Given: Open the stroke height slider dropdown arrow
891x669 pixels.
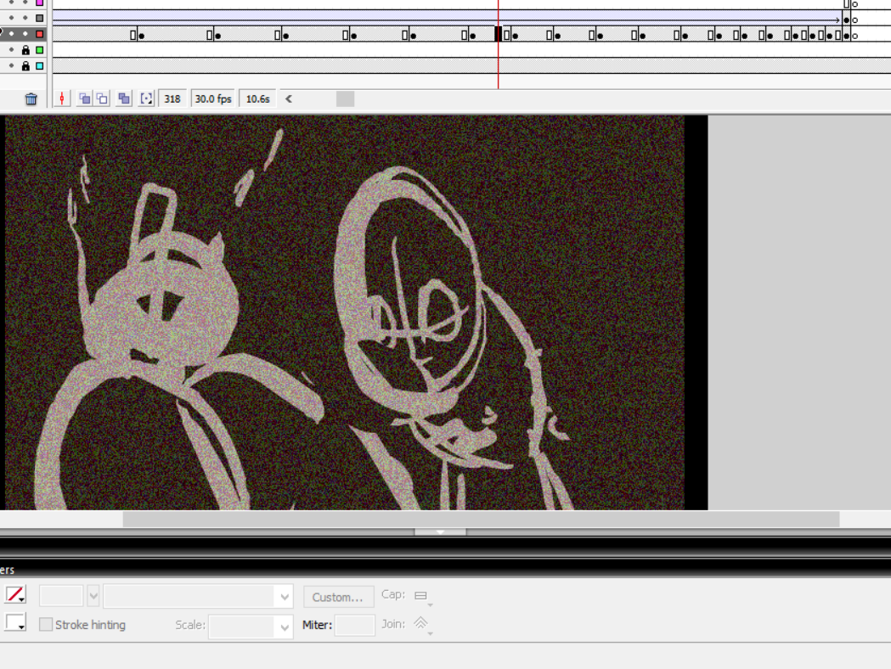Looking at the screenshot, I should click(93, 596).
